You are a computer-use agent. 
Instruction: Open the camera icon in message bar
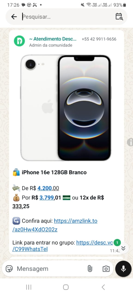(x=106, y=269)
